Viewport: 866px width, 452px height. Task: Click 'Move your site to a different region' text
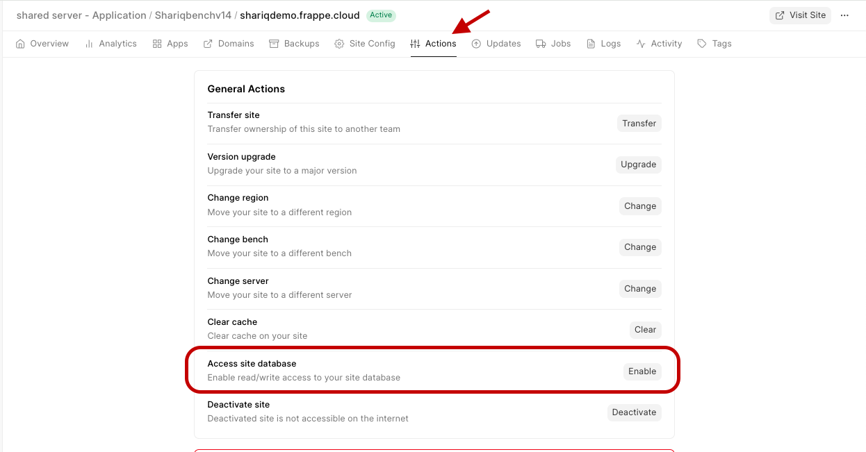point(279,212)
